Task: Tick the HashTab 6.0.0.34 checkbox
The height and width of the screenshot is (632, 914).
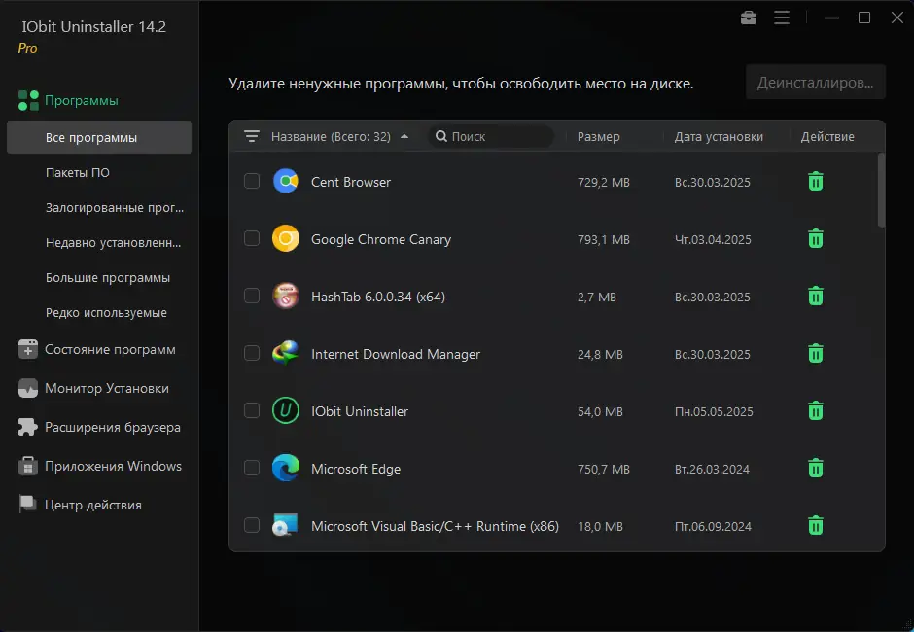Action: [x=251, y=296]
